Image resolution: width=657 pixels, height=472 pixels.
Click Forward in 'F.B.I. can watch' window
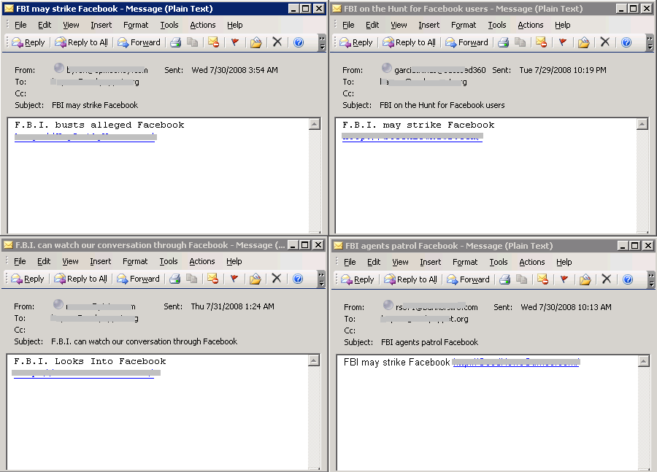click(x=138, y=279)
